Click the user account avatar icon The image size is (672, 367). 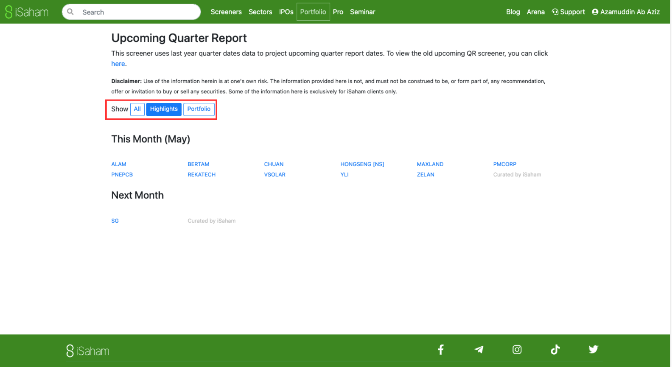595,12
